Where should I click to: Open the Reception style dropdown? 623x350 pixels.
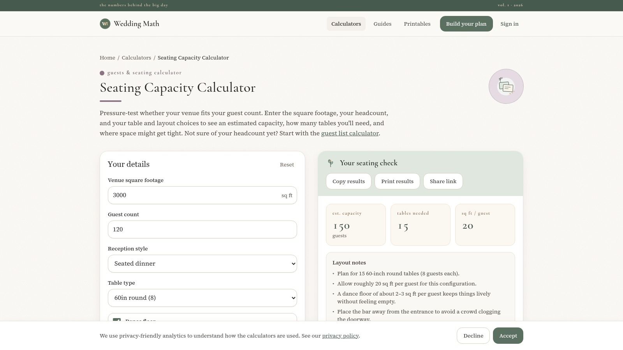pos(202,264)
